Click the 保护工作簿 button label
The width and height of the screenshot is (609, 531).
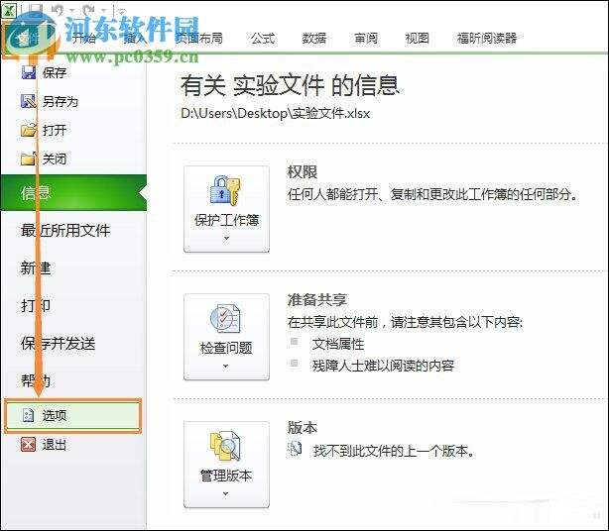tap(227, 220)
